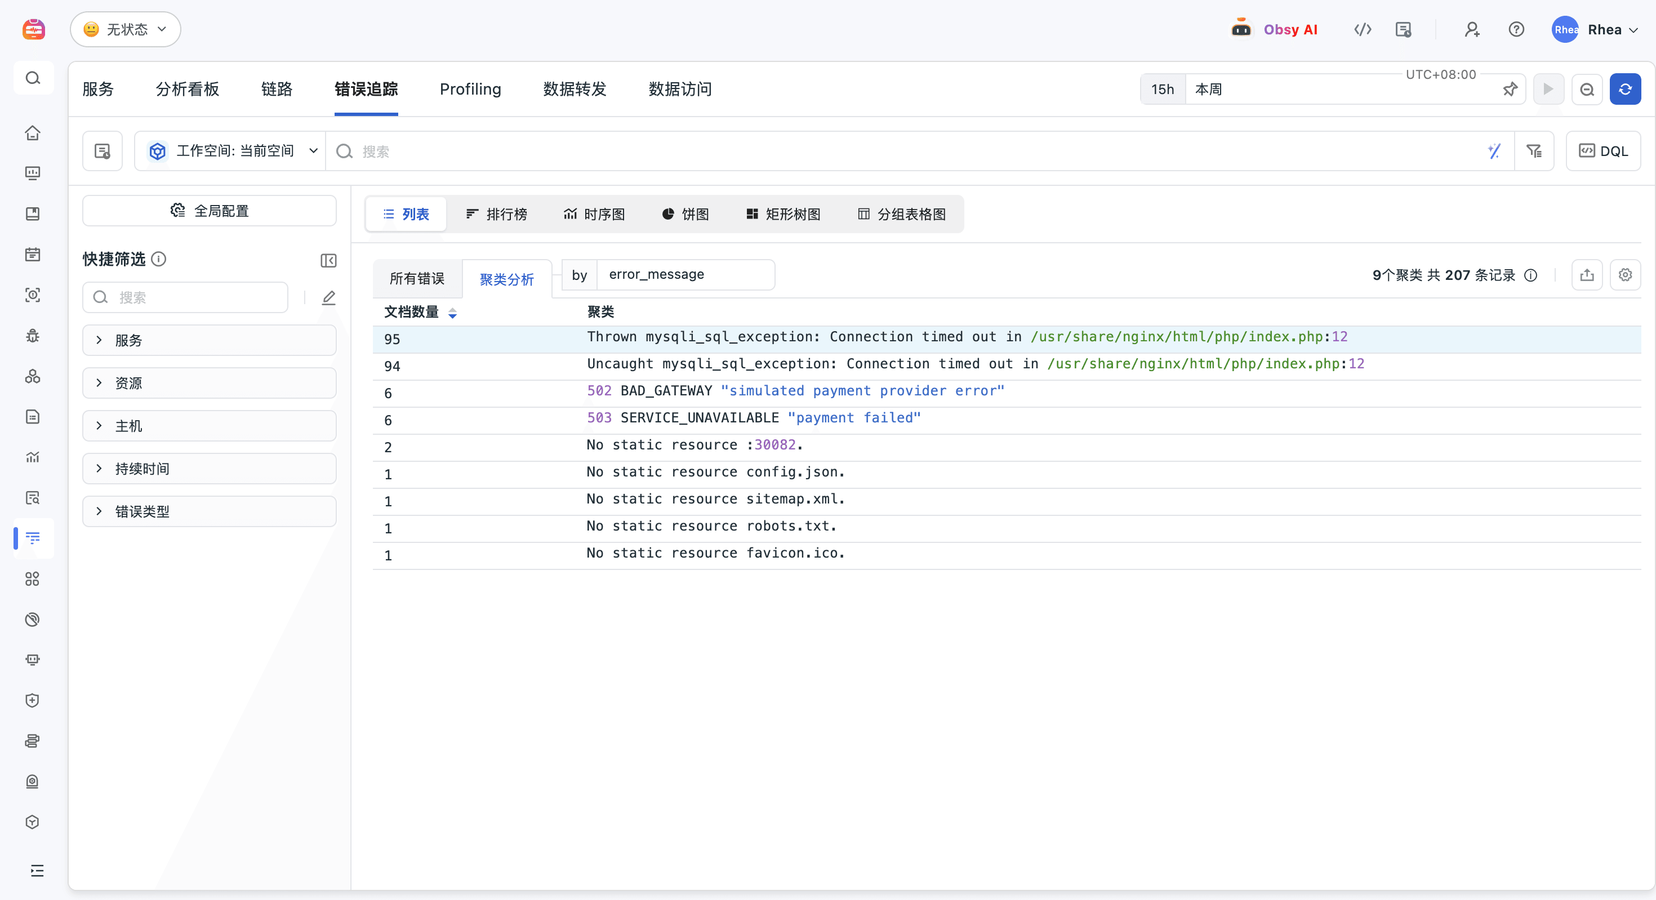Screen dimensions: 1656x900
Task: Expand the 服务 quick filter
Action: tap(210, 340)
